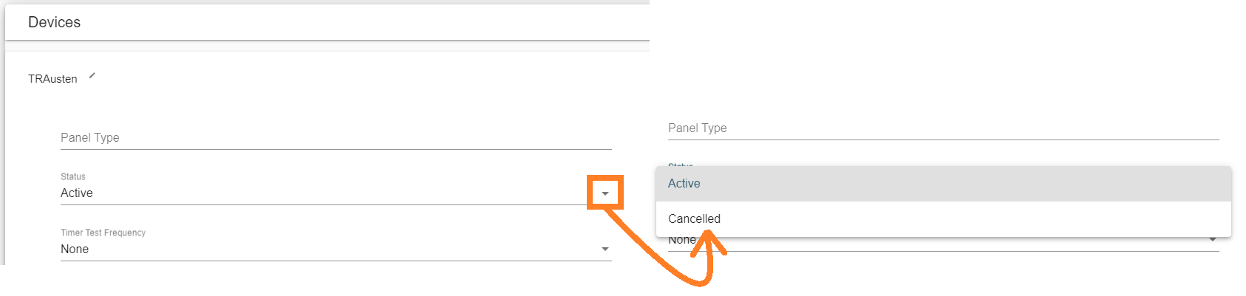Select the Active option in the list
Image resolution: width=1246 pixels, height=296 pixels.
pos(684,184)
